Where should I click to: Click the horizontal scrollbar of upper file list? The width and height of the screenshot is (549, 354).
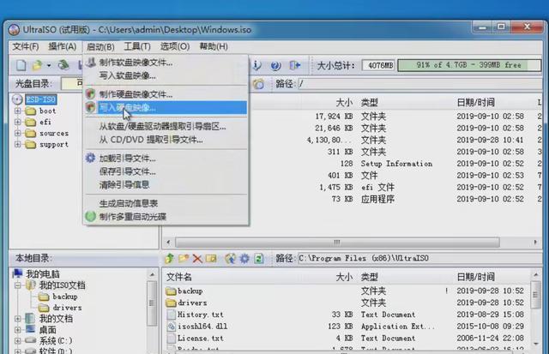click(x=337, y=242)
